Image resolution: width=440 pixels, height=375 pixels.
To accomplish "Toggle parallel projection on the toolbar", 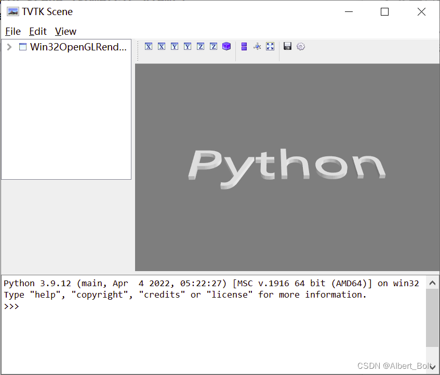I will [x=244, y=46].
